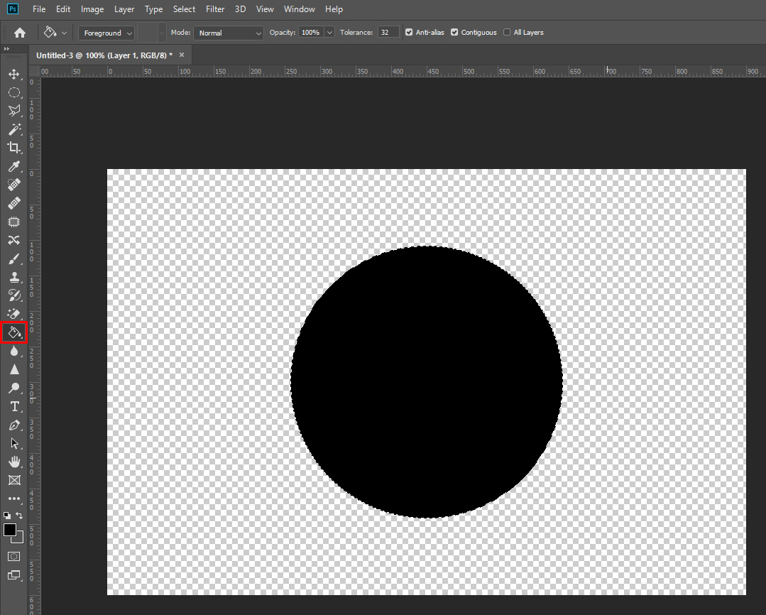Image resolution: width=766 pixels, height=615 pixels.
Task: Click the Untitled-3 document tab
Action: pyautogui.click(x=104, y=55)
